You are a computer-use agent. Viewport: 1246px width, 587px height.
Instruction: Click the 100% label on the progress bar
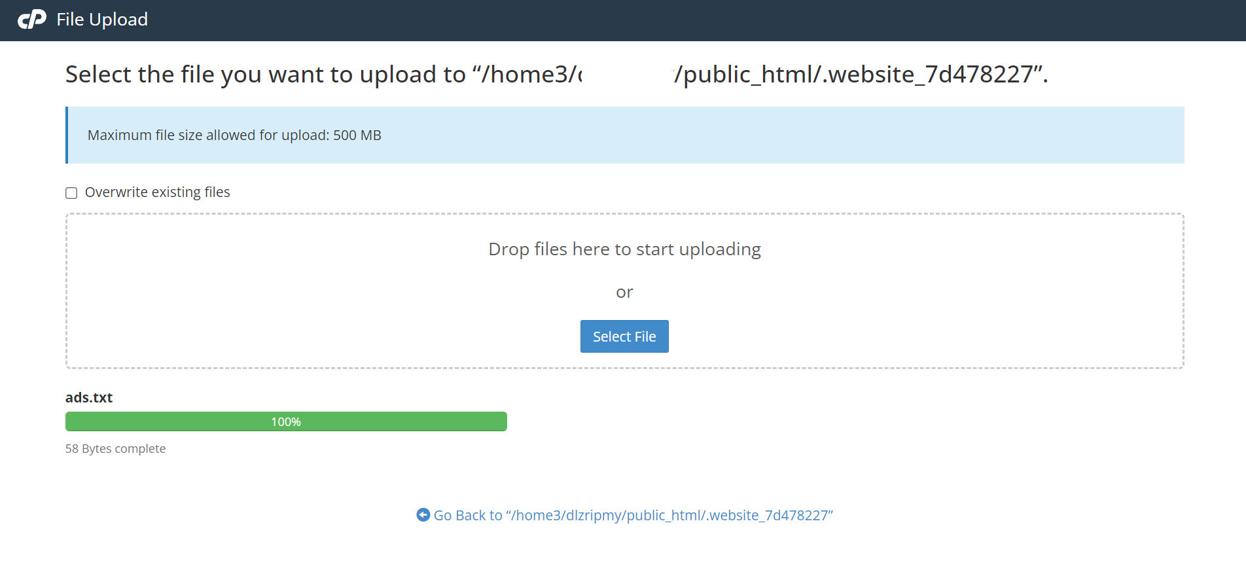point(286,422)
